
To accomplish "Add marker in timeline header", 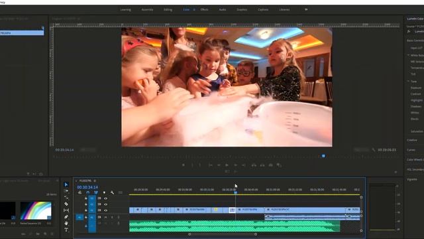I will [105, 193].
